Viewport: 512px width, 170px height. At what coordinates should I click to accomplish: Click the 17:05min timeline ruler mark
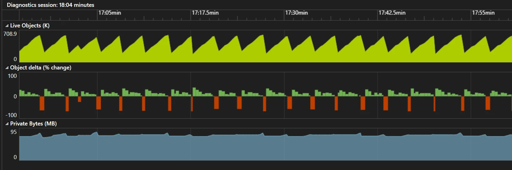[109, 13]
